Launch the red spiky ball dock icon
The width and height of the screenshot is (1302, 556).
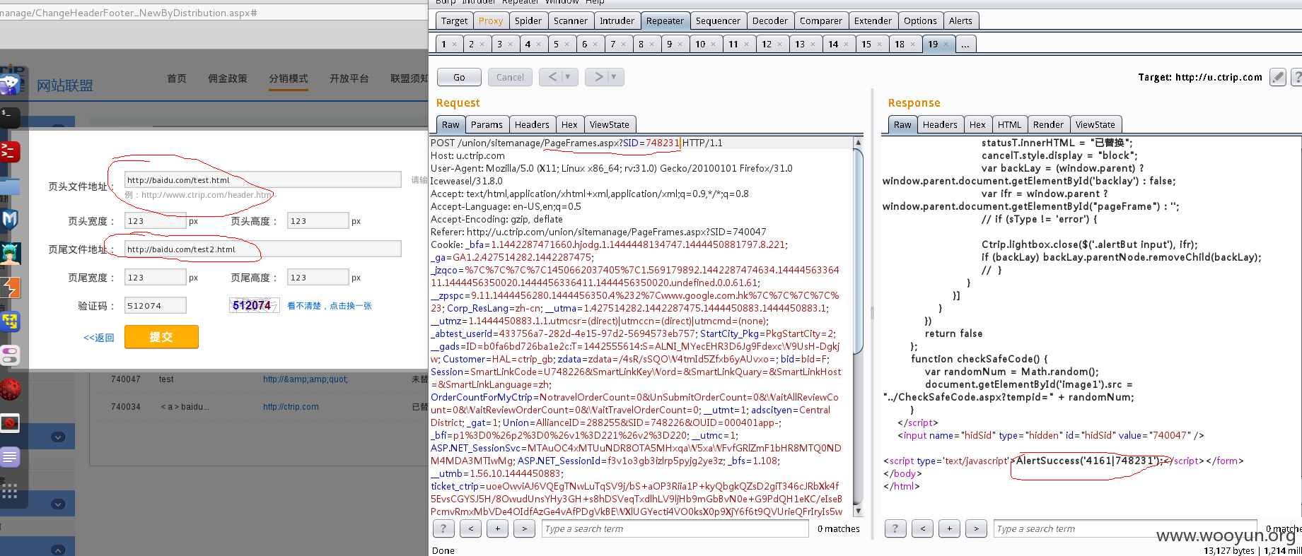(x=10, y=389)
